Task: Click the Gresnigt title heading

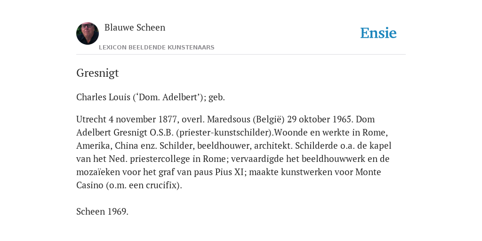Action: [x=97, y=73]
